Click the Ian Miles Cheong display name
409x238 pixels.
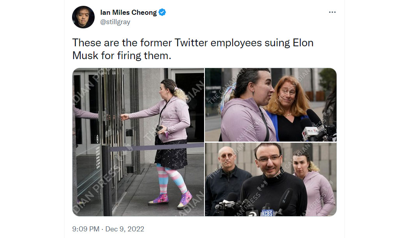point(128,12)
